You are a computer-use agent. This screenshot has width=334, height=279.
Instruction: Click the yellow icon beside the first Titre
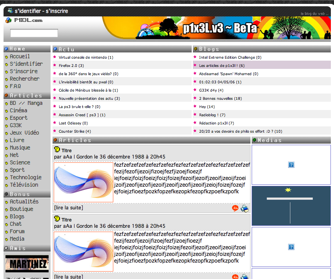click(x=57, y=149)
